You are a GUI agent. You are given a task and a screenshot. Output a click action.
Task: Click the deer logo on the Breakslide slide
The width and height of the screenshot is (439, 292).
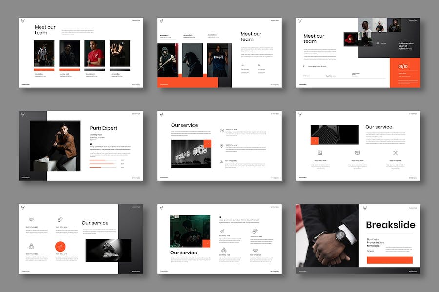pos(364,208)
